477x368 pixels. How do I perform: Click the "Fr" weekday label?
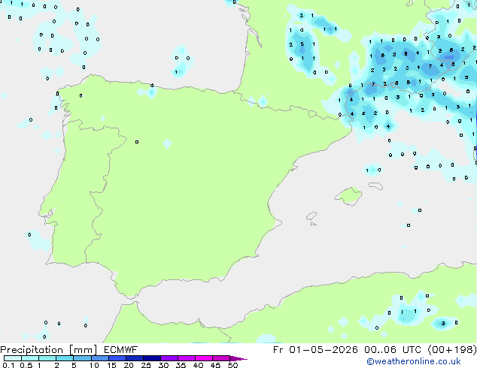point(278,350)
